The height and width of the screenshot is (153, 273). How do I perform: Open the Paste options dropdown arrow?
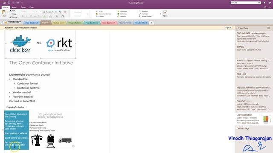tap(7, 12)
